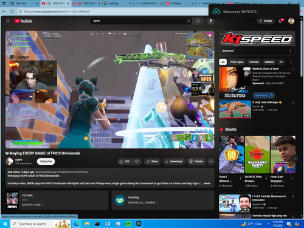This screenshot has height=228, width=304.
Task: Dislike the video with thumbs-down
Action: point(137,161)
